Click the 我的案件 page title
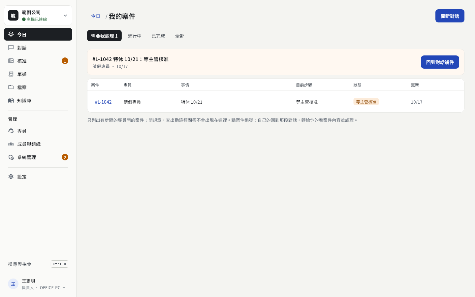 pos(122,16)
